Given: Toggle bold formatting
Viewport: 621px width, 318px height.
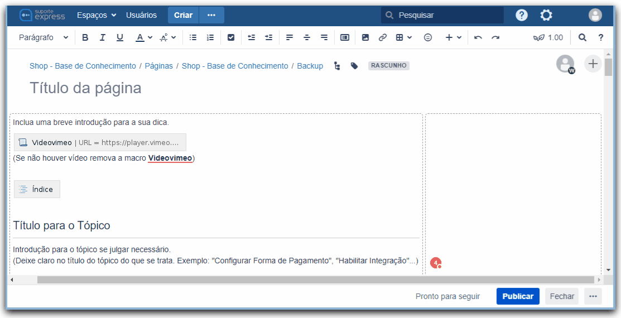Looking at the screenshot, I should click(85, 37).
